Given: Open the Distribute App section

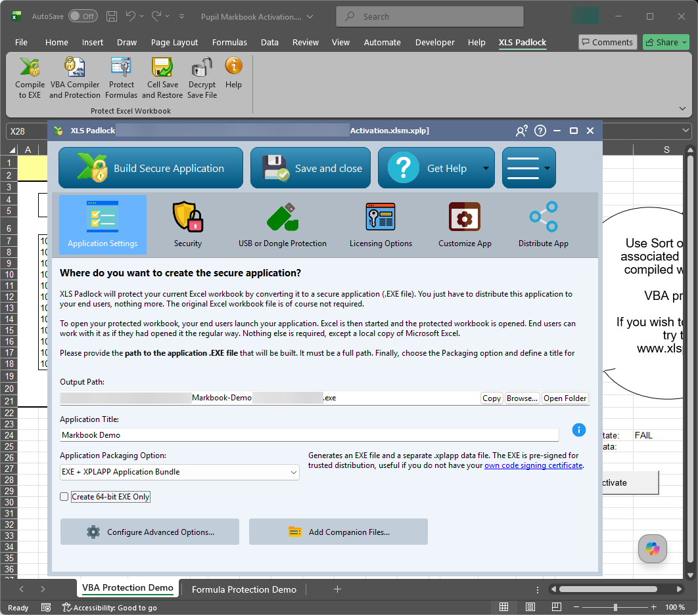Looking at the screenshot, I should click(x=544, y=224).
